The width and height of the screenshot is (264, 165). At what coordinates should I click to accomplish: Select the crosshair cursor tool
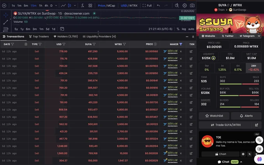coord(6,15)
